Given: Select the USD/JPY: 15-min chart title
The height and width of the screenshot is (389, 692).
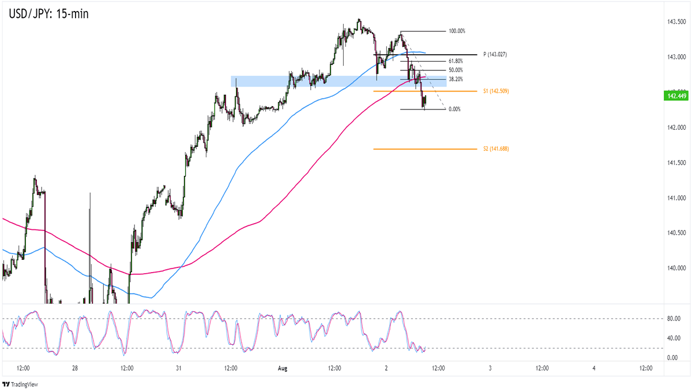Looking at the screenshot, I should tap(48, 13).
